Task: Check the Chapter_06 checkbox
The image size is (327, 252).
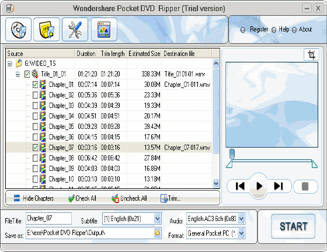Action: coord(35,137)
